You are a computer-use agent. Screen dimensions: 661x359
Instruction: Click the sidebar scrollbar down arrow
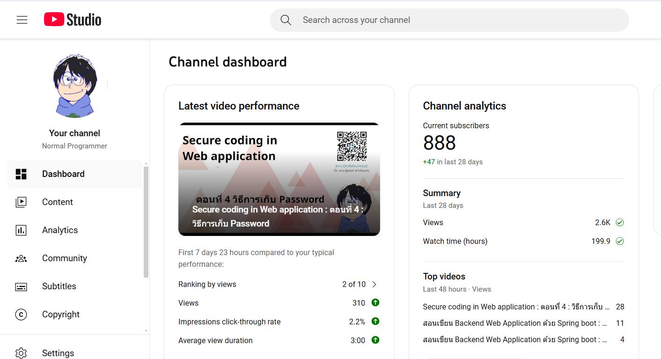pos(146,330)
